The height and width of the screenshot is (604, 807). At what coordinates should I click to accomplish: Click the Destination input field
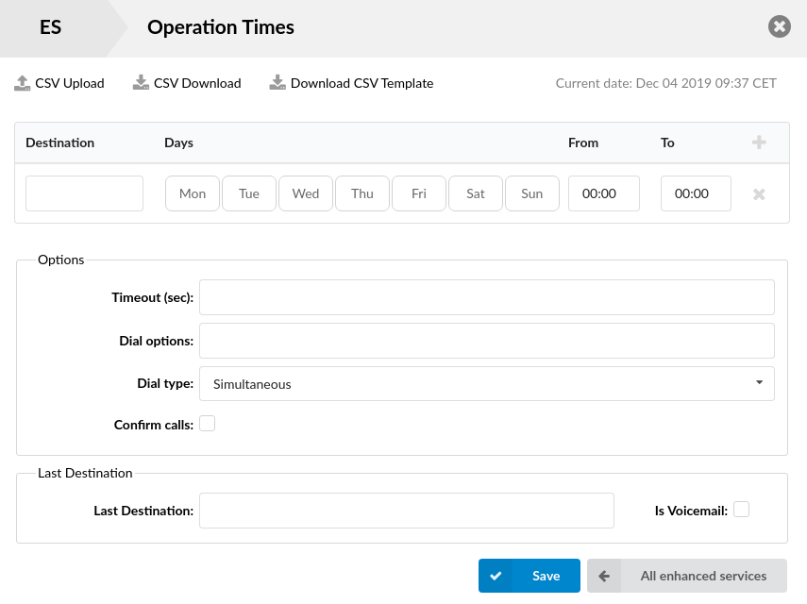click(84, 193)
